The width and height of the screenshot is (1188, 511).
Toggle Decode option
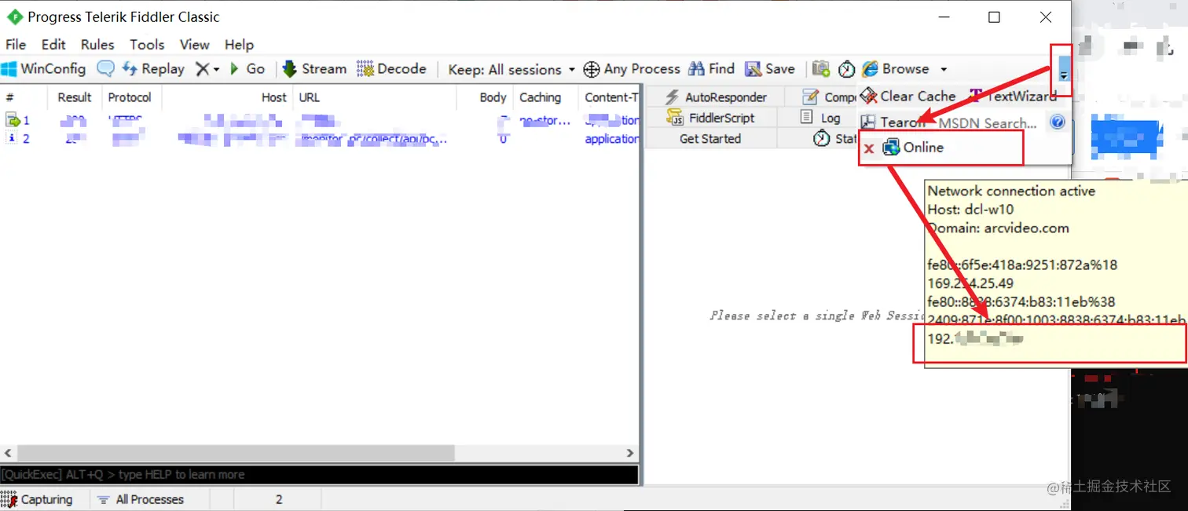(x=391, y=69)
